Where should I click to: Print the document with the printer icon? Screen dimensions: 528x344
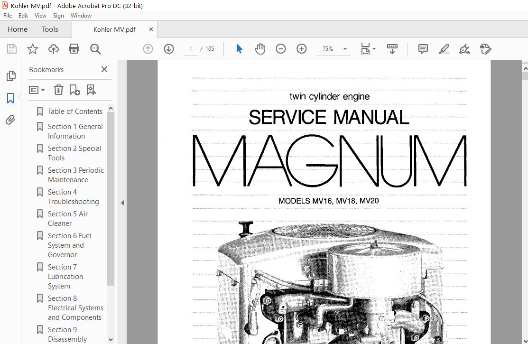[74, 49]
